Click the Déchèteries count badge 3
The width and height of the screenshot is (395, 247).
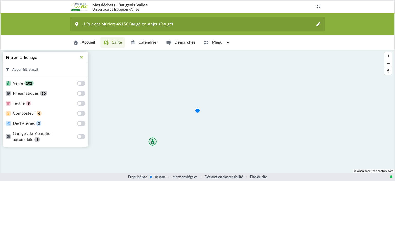pyautogui.click(x=39, y=123)
